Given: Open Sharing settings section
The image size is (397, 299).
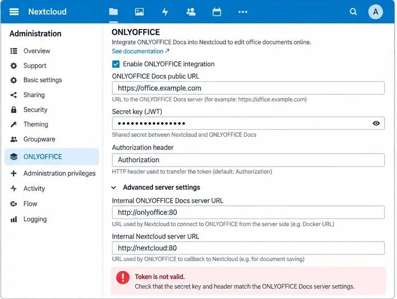Looking at the screenshot, I should tap(52, 95).
